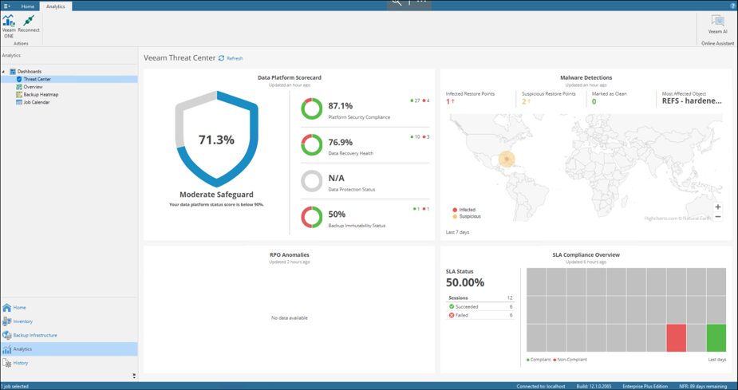The width and height of the screenshot is (738, 390).
Task: Click the Data Protection Status gray ring
Action: coord(312,181)
